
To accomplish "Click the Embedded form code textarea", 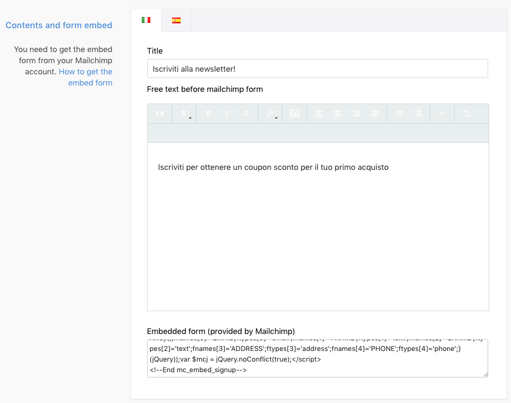I will [318, 358].
